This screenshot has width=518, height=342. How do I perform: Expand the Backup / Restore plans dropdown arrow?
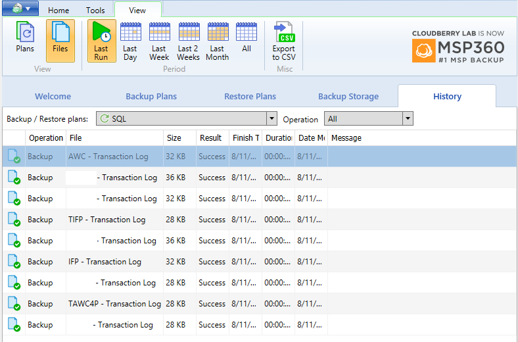271,118
